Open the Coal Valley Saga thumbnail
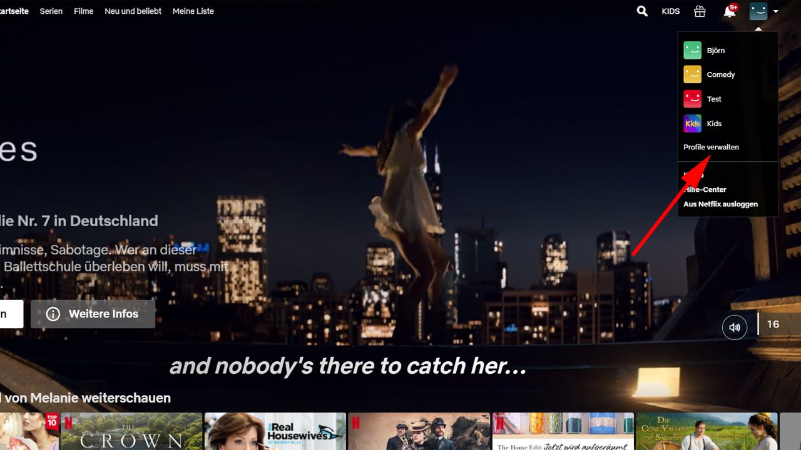801x450 pixels. 707,431
